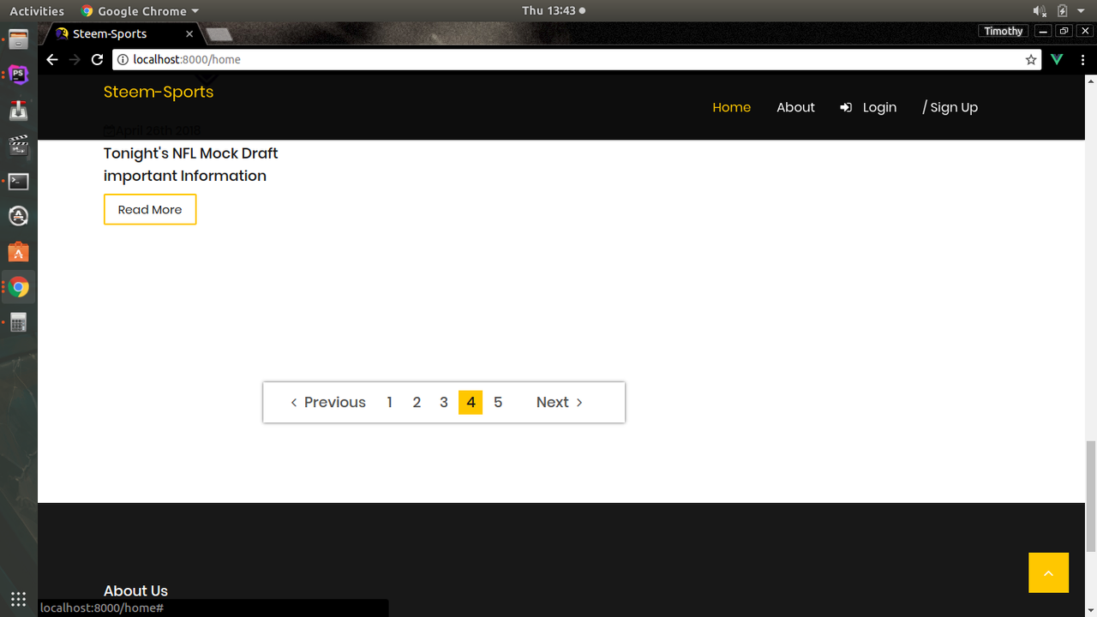This screenshot has width=1097, height=617.
Task: Reload the page with refresh icon
Action: (97, 59)
